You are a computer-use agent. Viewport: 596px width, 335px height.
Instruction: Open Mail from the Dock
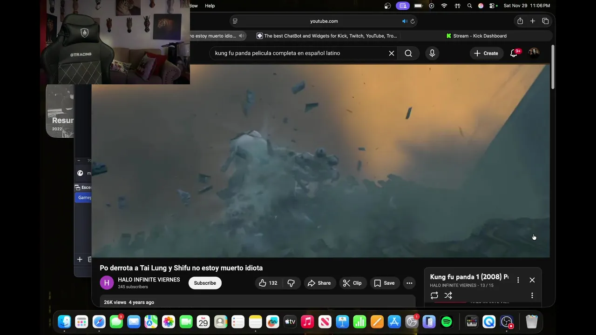134,322
